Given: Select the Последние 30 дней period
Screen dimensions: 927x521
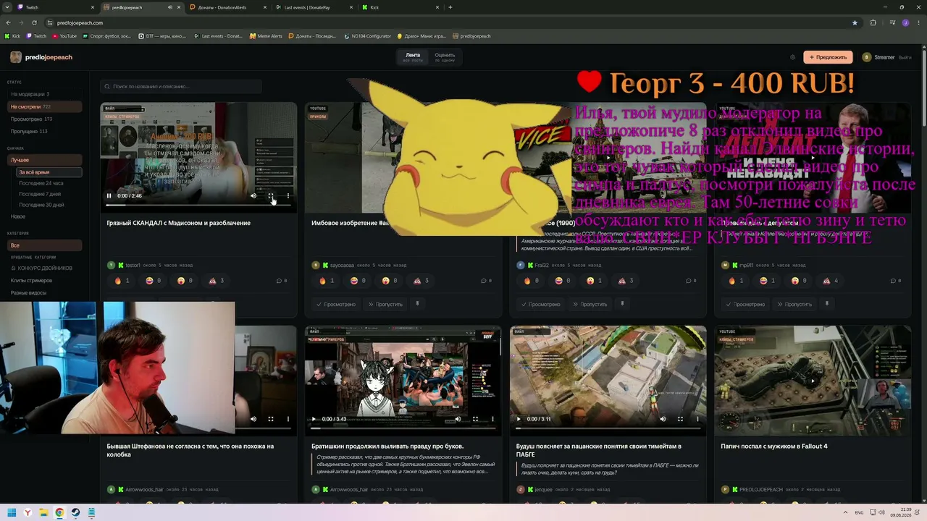Looking at the screenshot, I should point(49,205).
